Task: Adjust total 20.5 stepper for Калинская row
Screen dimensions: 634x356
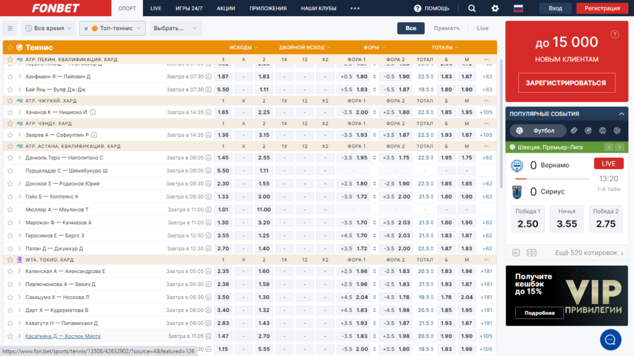Action: coord(432,271)
